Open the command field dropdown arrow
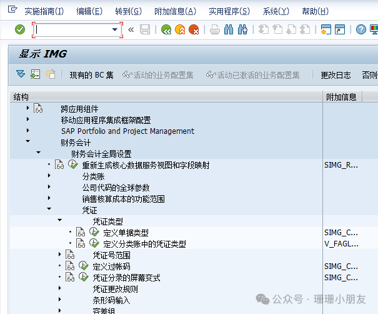The height and width of the screenshot is (314, 378). (115, 29)
